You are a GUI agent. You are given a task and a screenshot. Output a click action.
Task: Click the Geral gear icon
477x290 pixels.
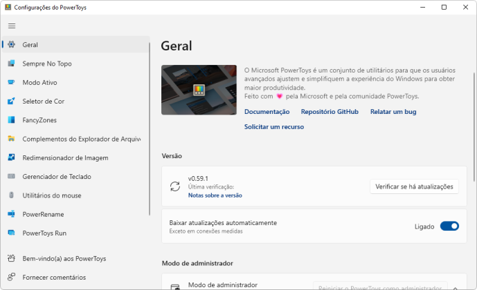11,45
